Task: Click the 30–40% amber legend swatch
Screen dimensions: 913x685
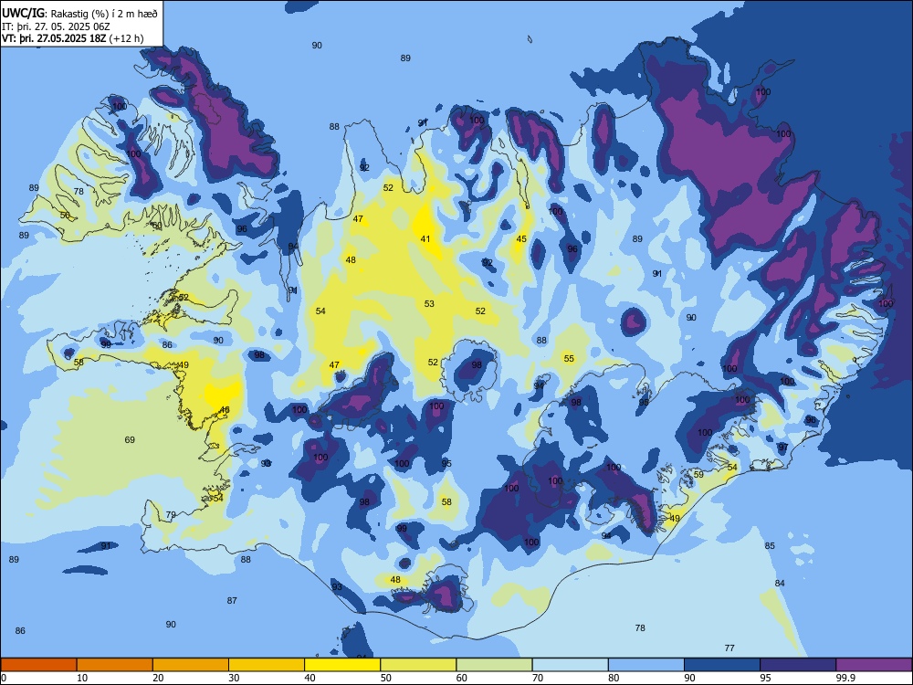Action: [267, 665]
